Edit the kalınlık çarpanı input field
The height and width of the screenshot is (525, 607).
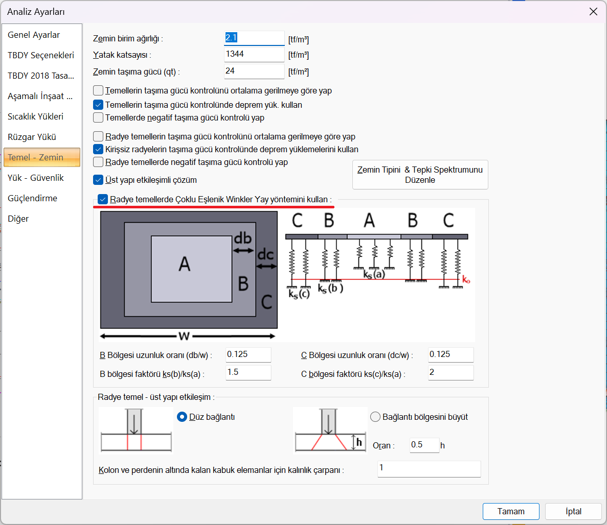coord(429,468)
